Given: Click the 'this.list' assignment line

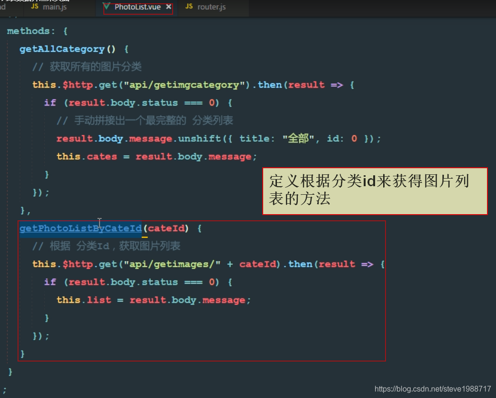Looking at the screenshot, I should coord(154,300).
